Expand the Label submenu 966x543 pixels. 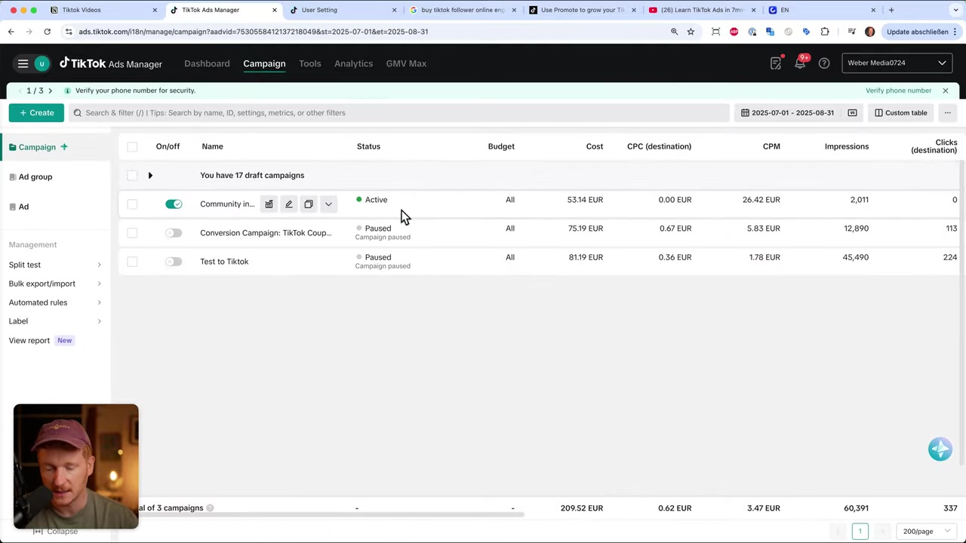point(55,321)
